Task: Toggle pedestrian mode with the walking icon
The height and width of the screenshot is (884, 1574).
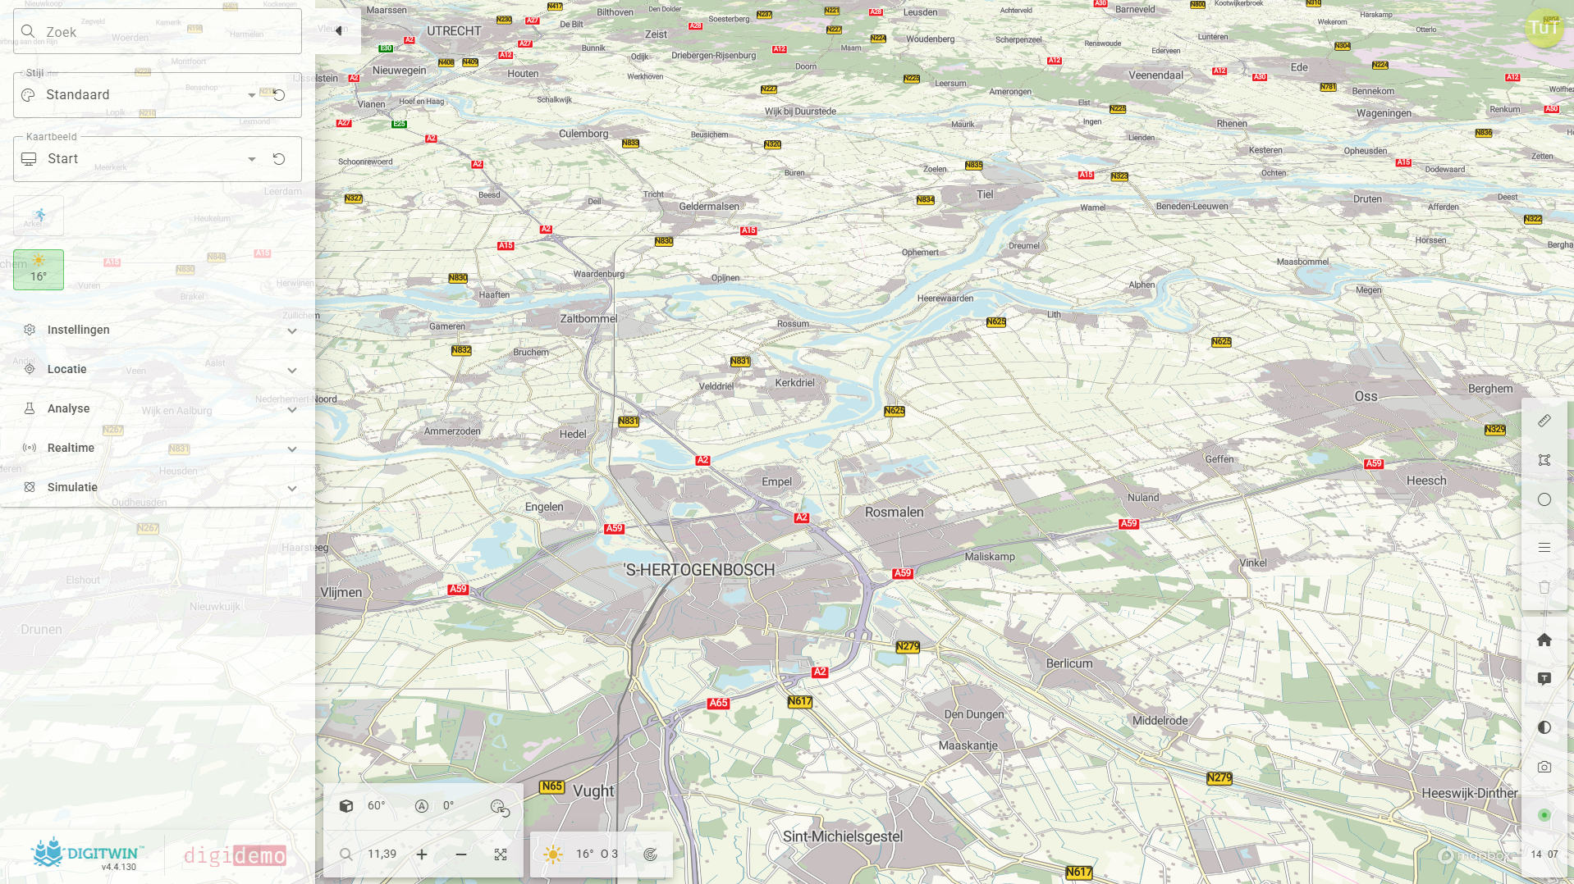Action: click(38, 216)
